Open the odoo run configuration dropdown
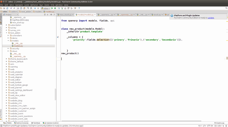 [x=45, y=8]
